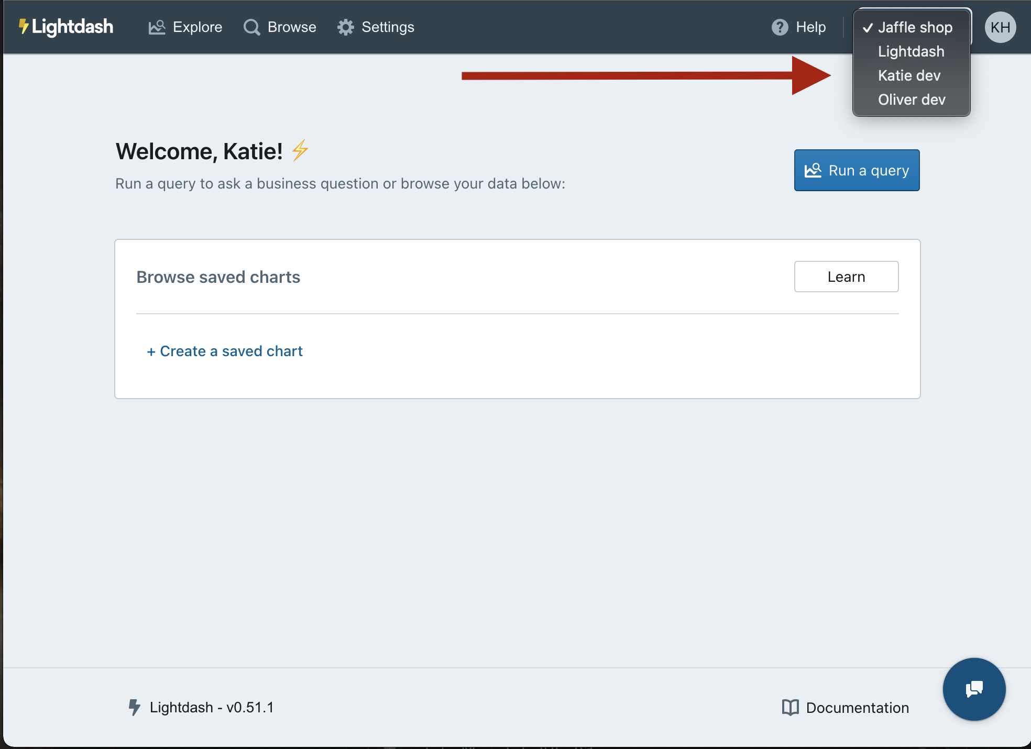Open the project selector showing Jaffle shop
Image resolution: width=1031 pixels, height=749 pixels.
pos(914,27)
